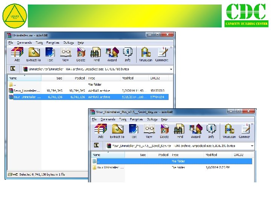
Task: Open Help menu in Uninstaller.rar window
Action: tap(81, 42)
